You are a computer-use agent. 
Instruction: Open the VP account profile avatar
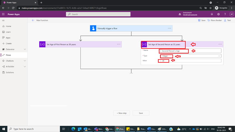tap(232, 14)
